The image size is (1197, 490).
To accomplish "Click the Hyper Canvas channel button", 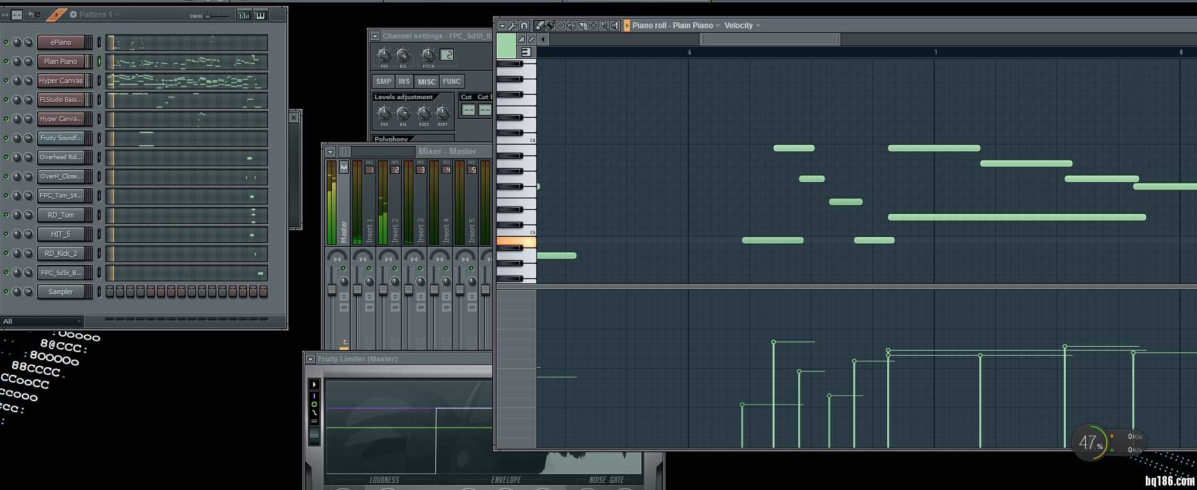I will [61, 81].
